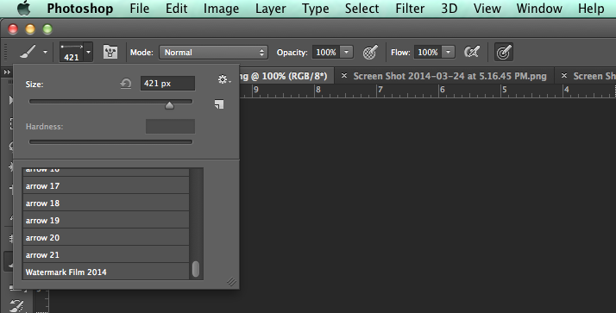
Task: Enable airbrush-style build-up icon
Action: [x=472, y=52]
